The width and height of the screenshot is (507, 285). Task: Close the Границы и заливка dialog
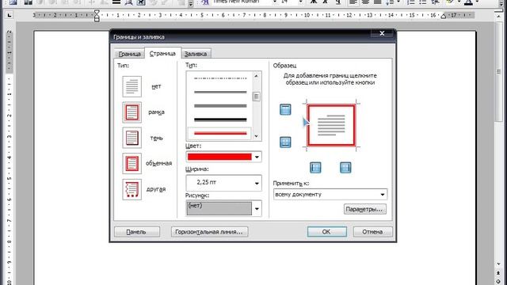[x=382, y=33]
